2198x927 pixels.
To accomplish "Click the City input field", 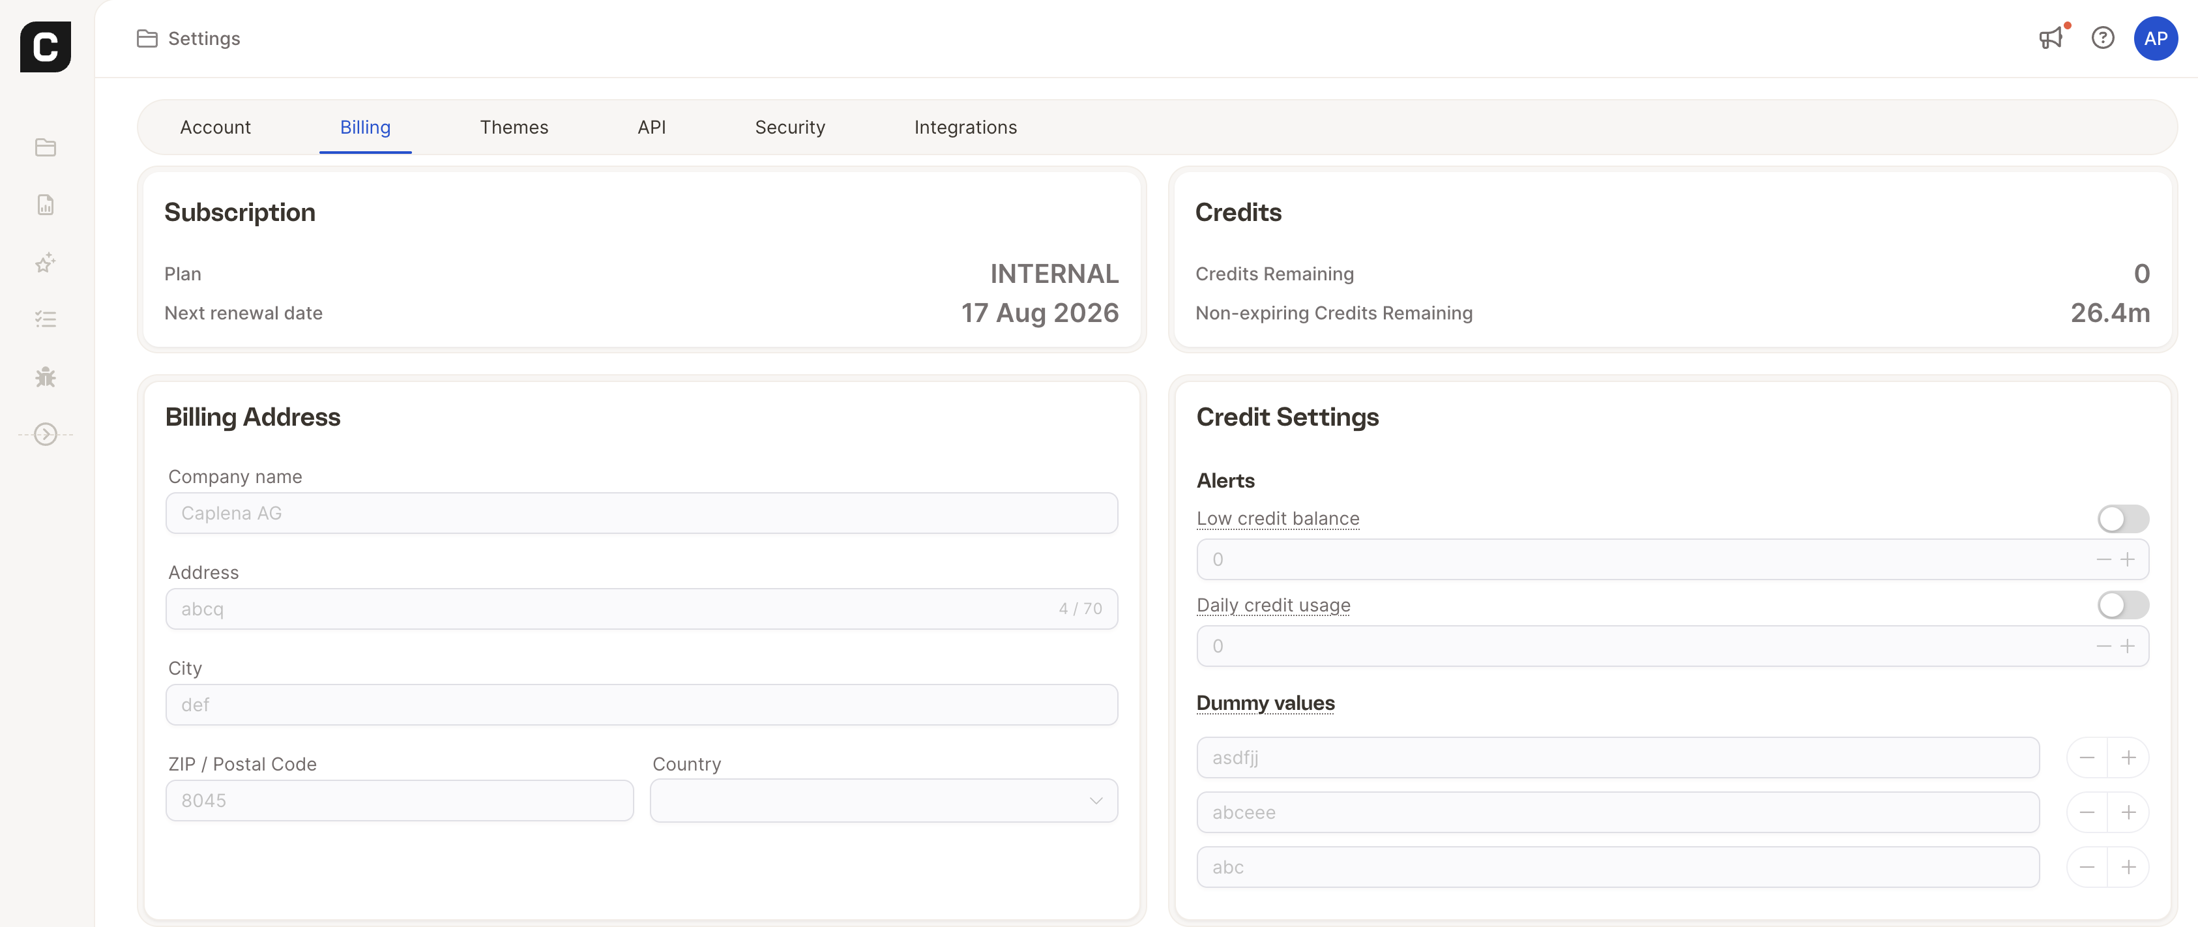I will [x=641, y=705].
